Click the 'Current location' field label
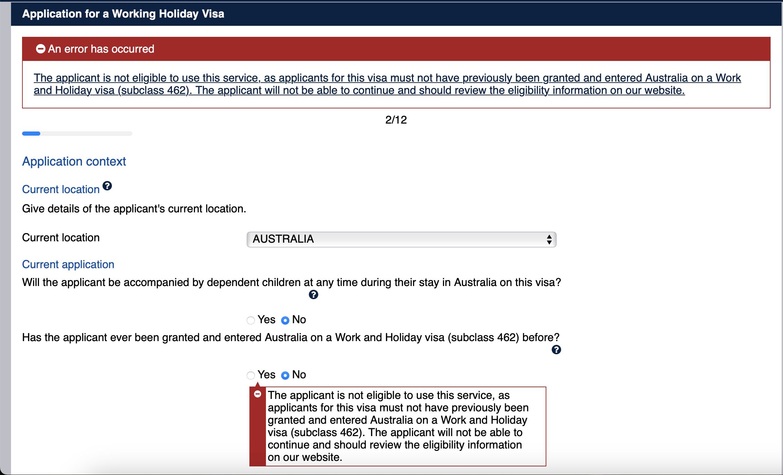 [61, 238]
